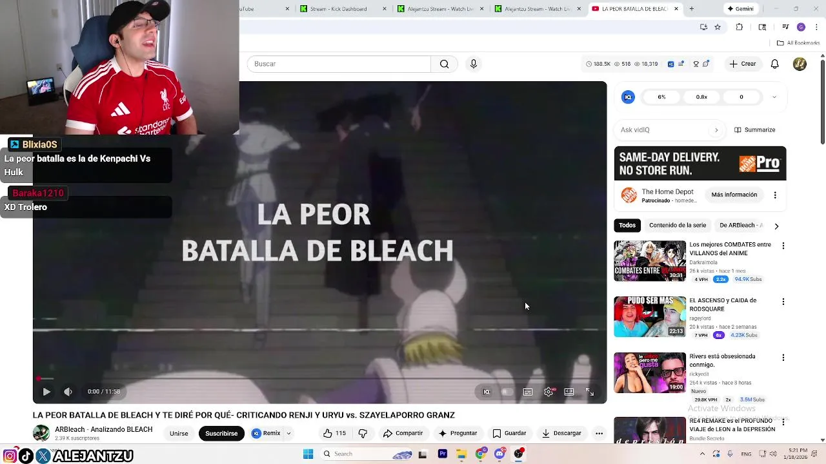Play the Bleach video
This screenshot has width=826, height=464.
pyautogui.click(x=46, y=392)
